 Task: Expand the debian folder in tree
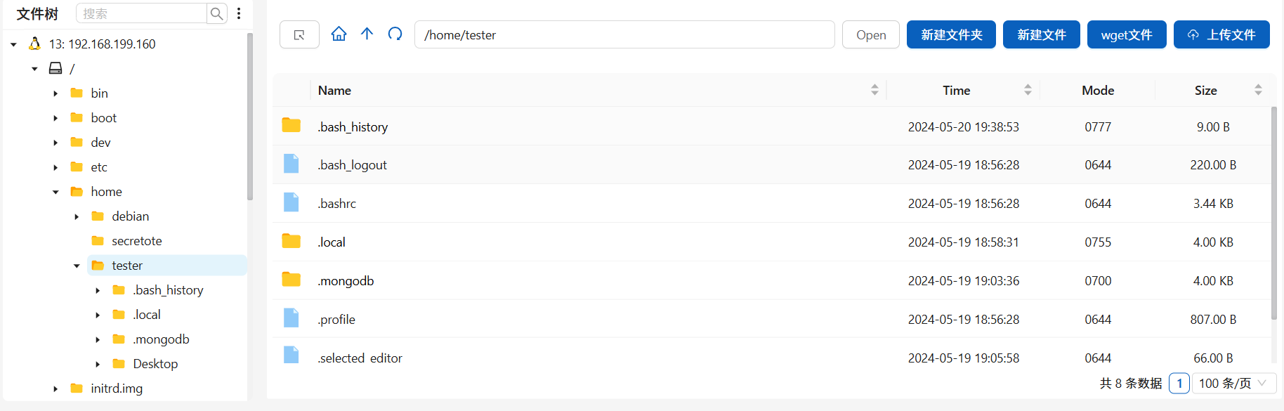(x=77, y=216)
